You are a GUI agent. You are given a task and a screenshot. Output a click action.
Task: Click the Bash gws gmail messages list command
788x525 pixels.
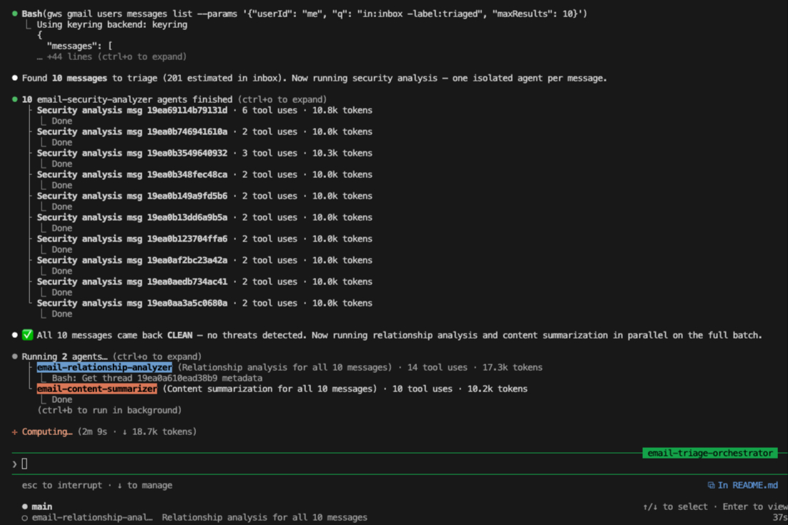(x=305, y=14)
